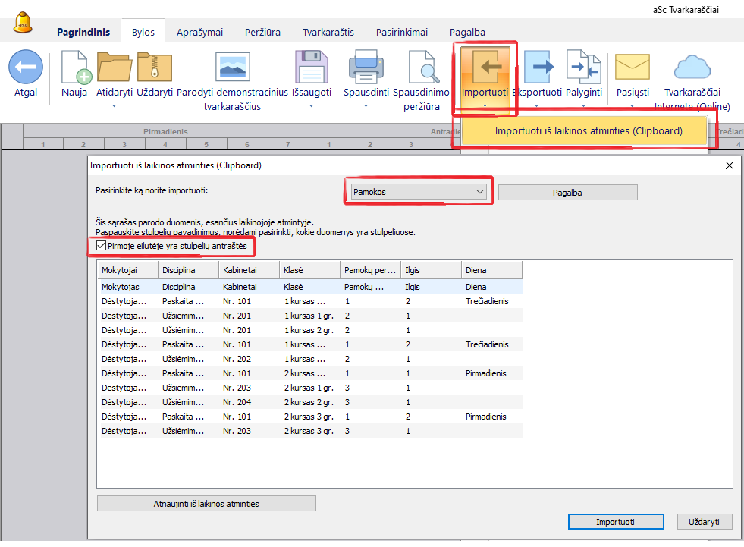Screen dimensions: 744x547
Task: Open a file with the Atidaryti folder icon
Action: tap(115, 67)
